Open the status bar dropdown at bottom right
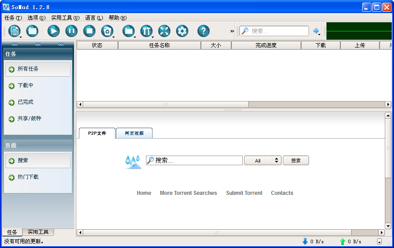Viewport: 394px width, 248px height. [379, 242]
